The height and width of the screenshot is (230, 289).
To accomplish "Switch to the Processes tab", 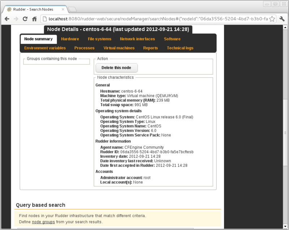I will click(85, 48).
